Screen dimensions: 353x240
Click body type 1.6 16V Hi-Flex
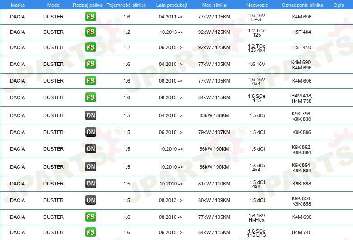(257, 218)
